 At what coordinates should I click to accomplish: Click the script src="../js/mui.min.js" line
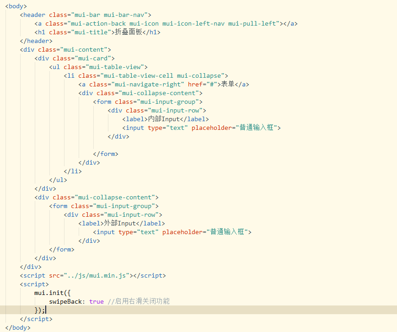click(93, 276)
